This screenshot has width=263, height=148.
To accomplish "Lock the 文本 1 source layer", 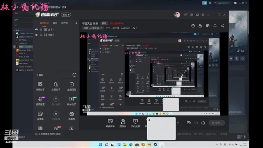I will [x=41, y=29].
